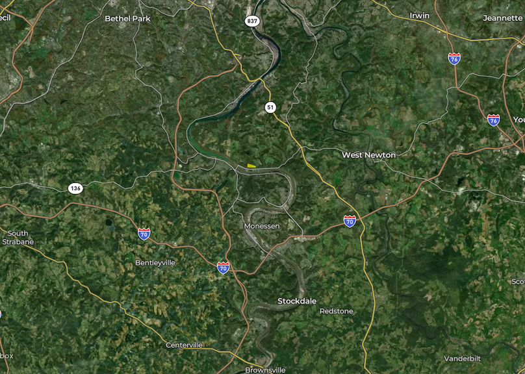Image resolution: width=525 pixels, height=374 pixels.
Task: Select the Vanderbilt place label
Action: pos(462,358)
